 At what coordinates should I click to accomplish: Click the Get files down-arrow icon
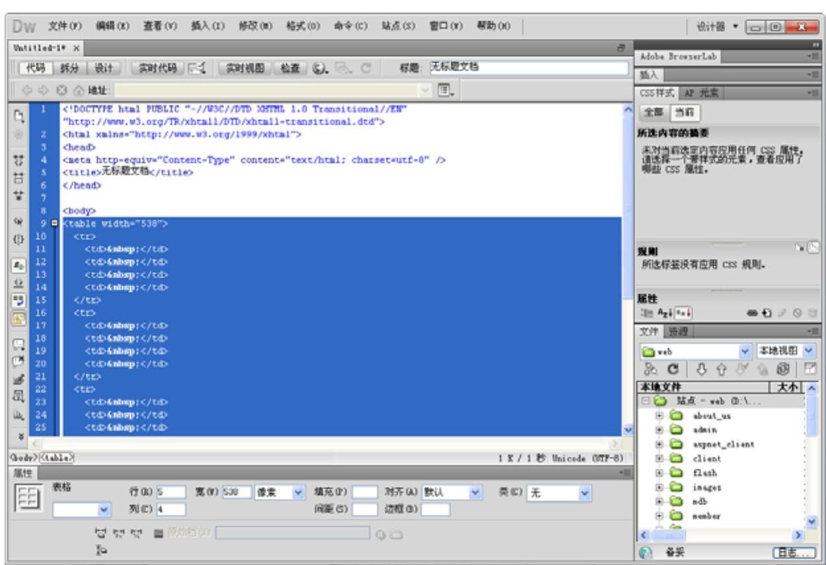tap(702, 370)
